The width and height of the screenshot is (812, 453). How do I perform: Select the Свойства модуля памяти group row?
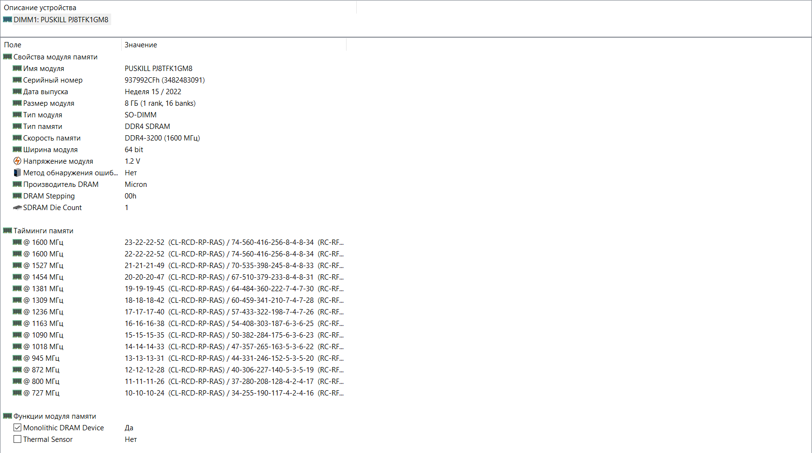pos(51,57)
